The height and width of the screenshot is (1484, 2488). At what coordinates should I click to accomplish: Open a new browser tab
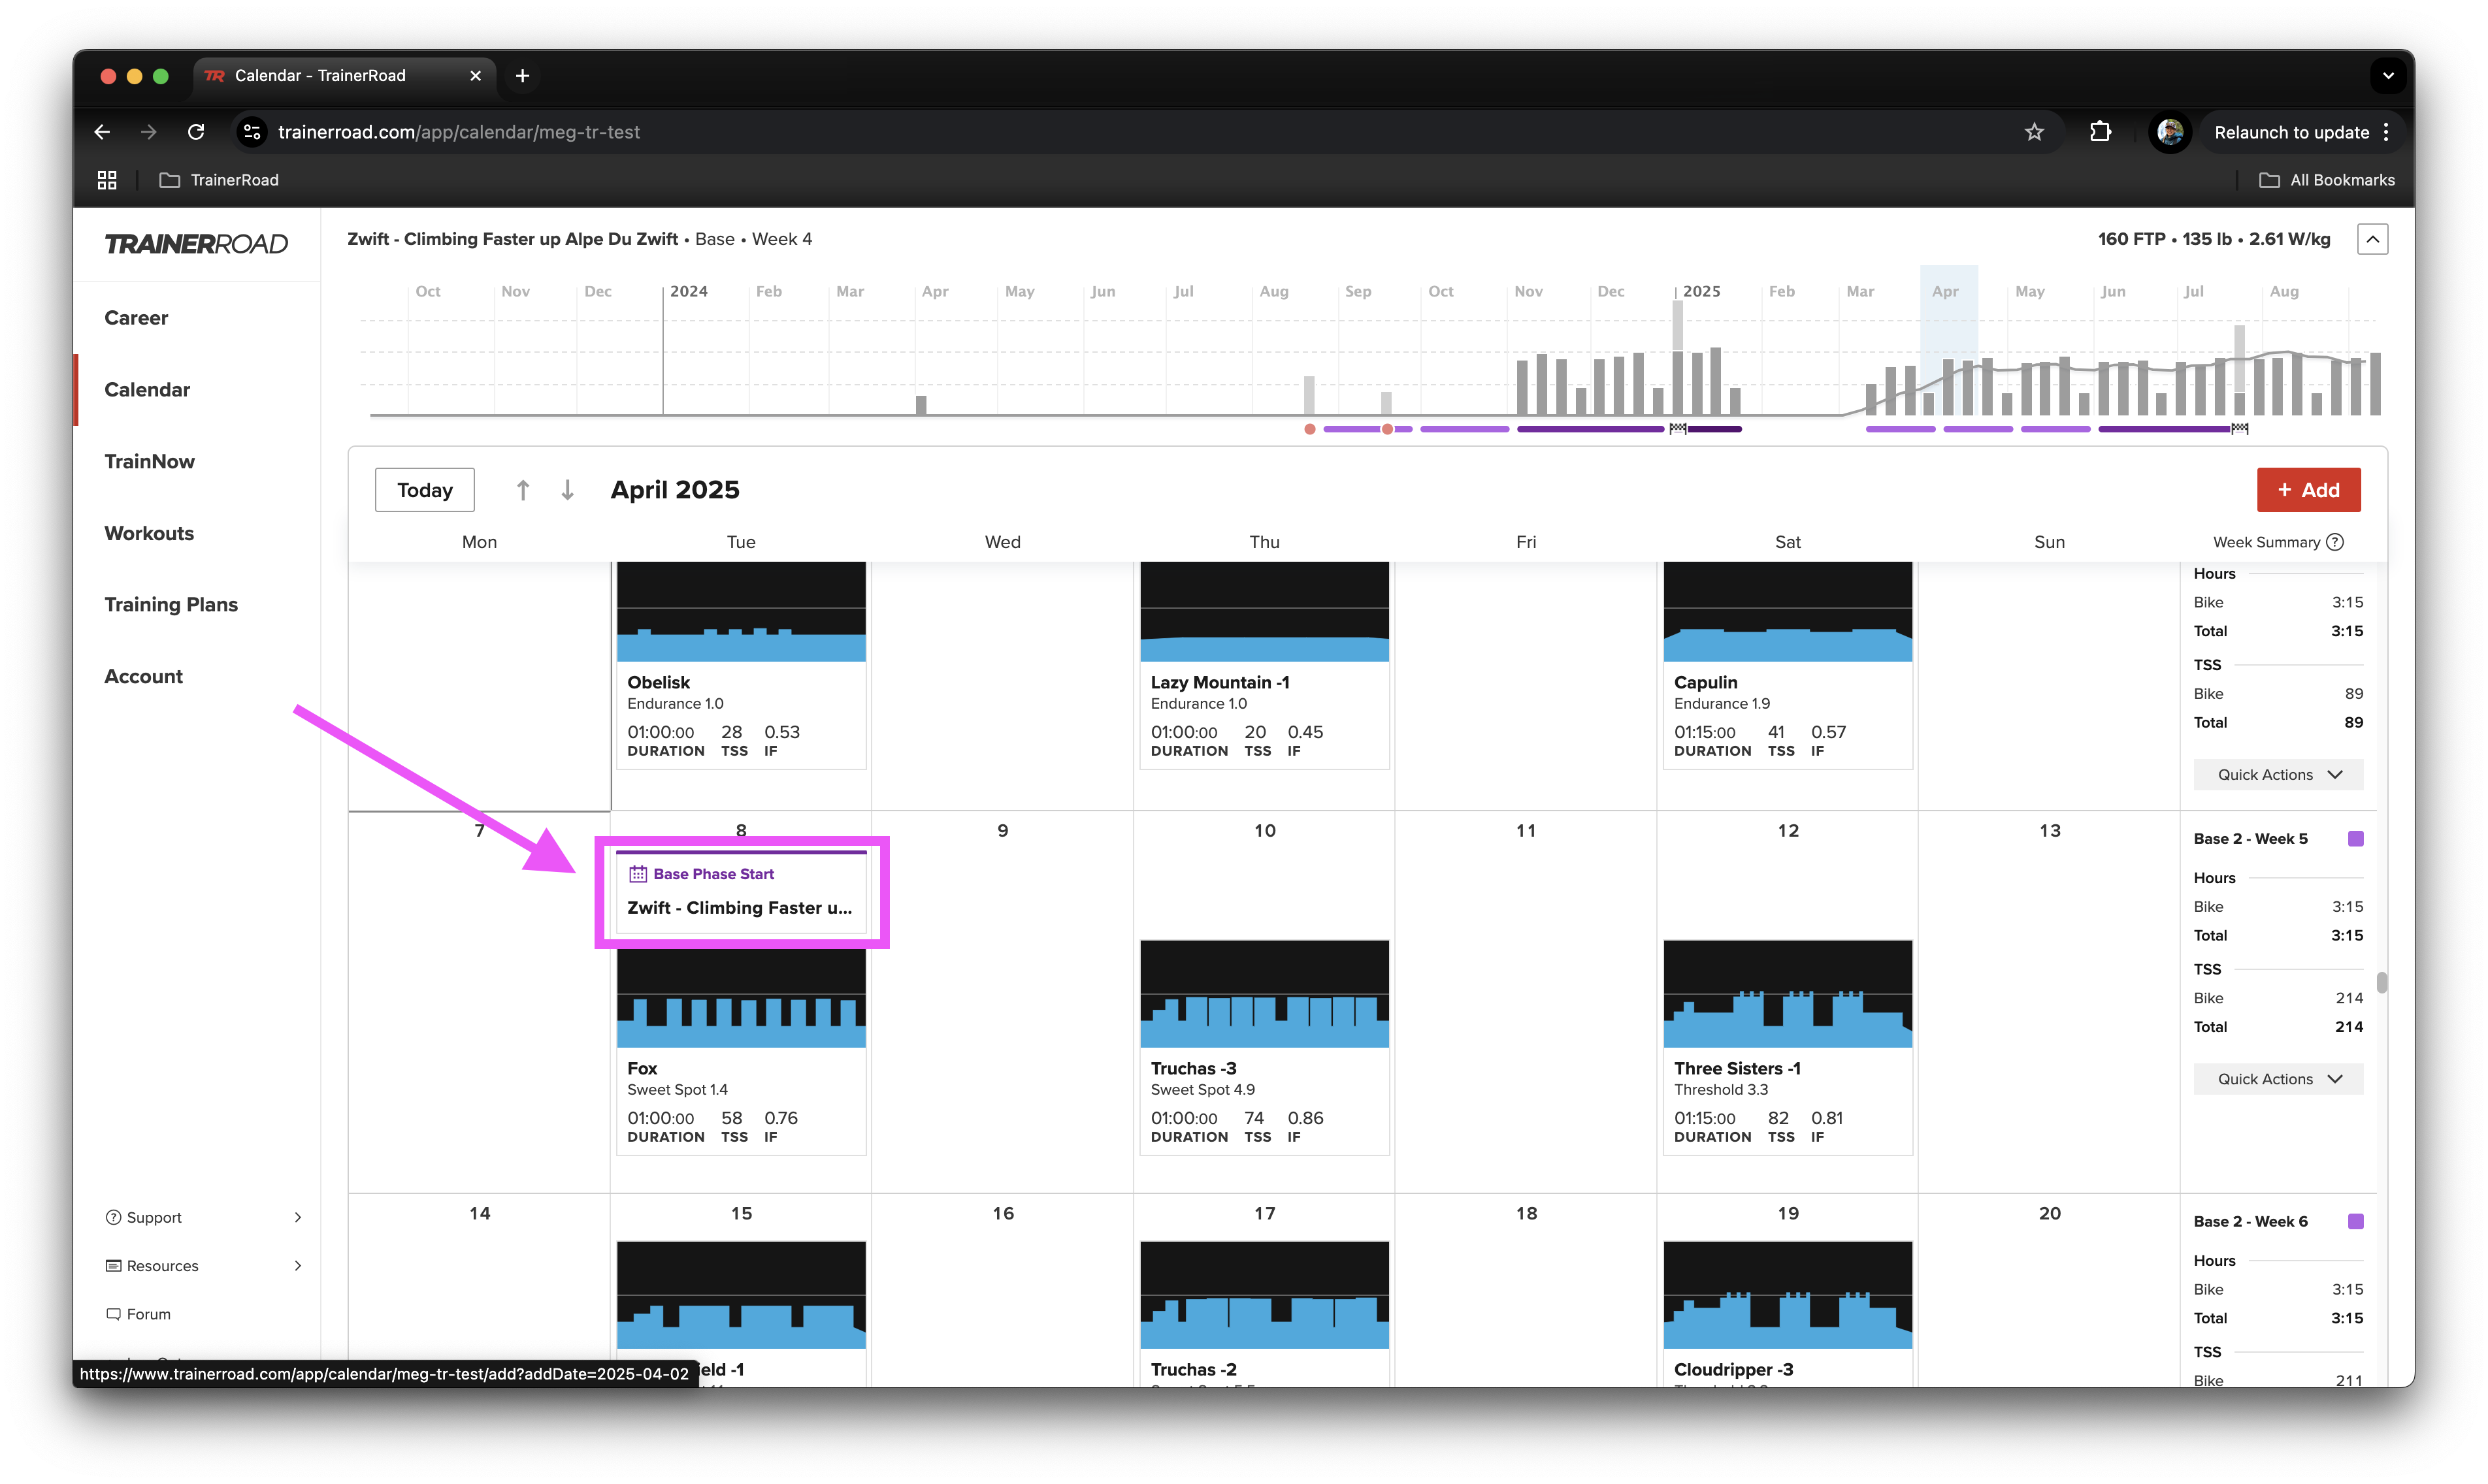tap(522, 76)
